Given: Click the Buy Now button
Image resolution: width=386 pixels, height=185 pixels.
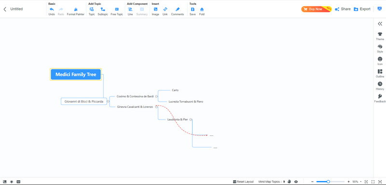Looking at the screenshot, I should [x=317, y=9].
